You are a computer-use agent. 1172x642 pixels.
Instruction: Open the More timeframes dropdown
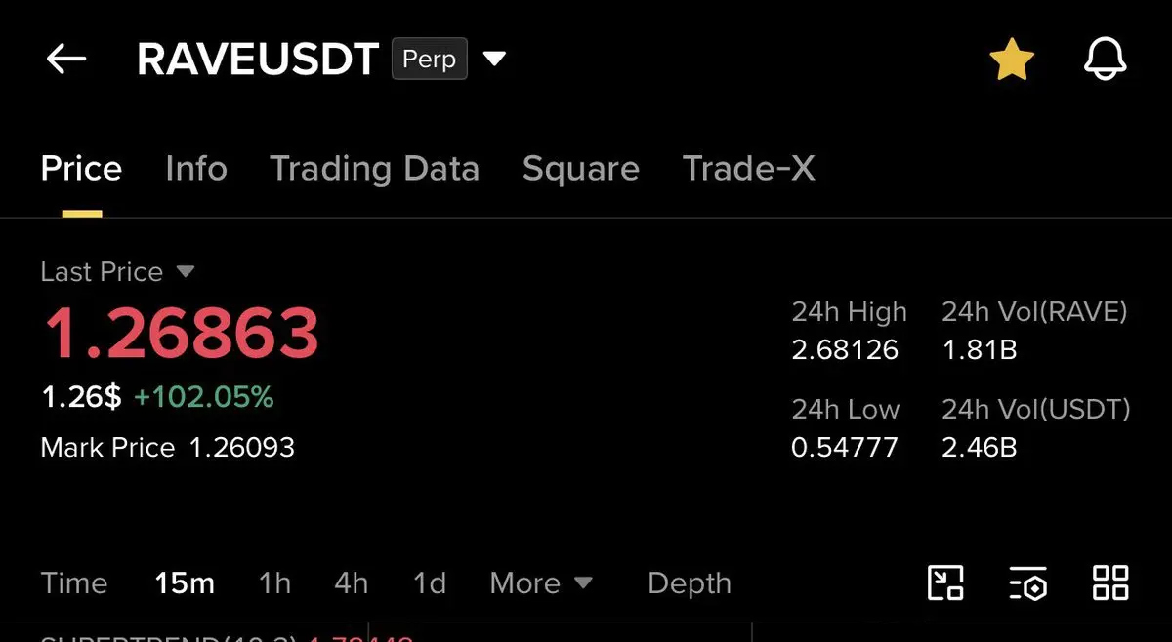click(541, 583)
